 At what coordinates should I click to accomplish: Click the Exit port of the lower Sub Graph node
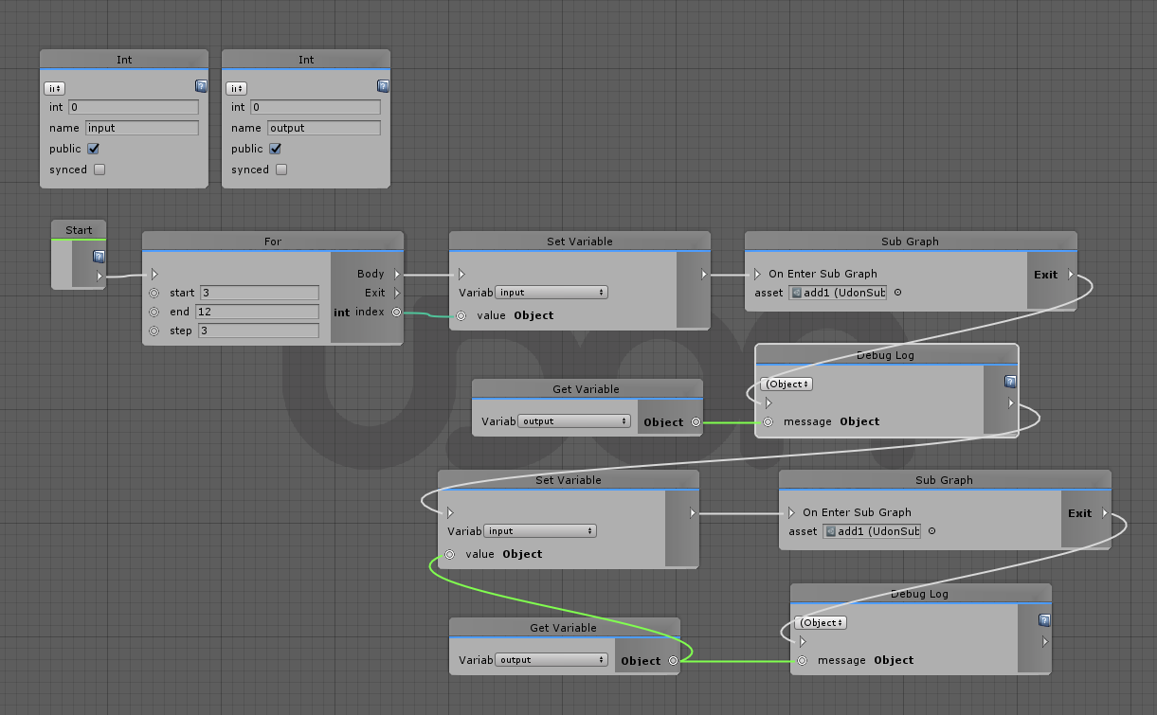(x=1105, y=513)
